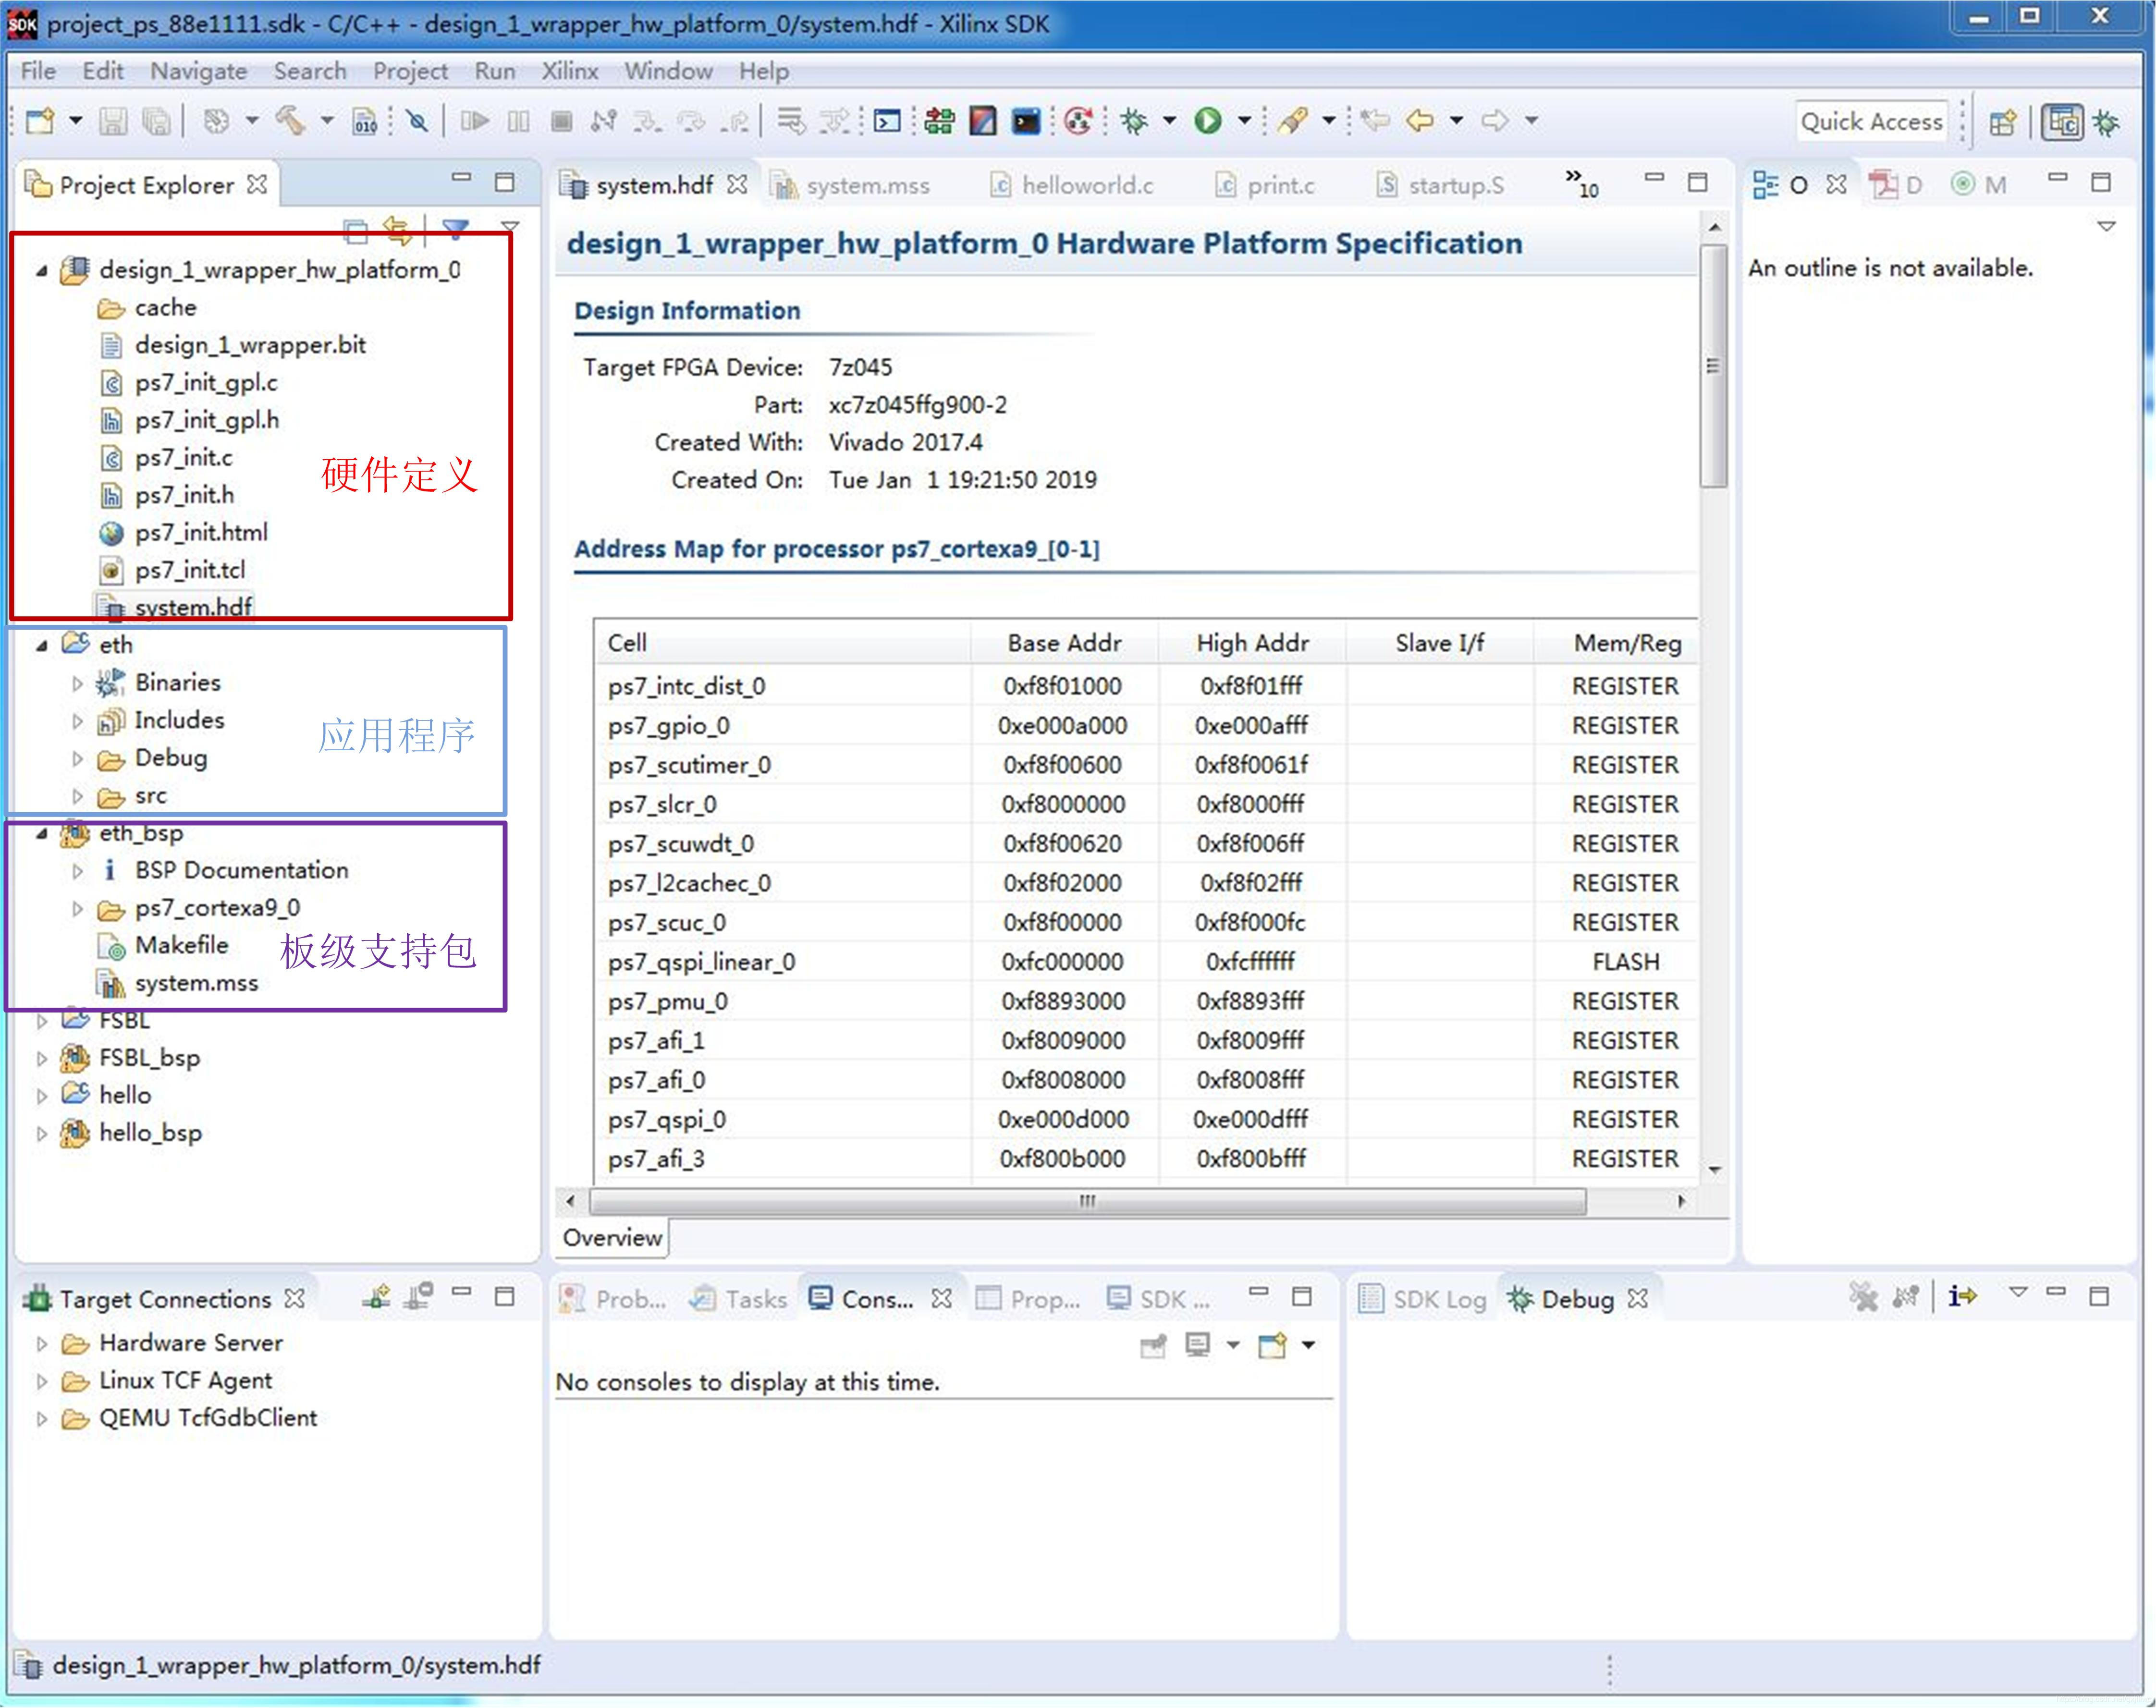Open the Run button dropdown arrow
The height and width of the screenshot is (1708, 2156).
tap(1244, 121)
